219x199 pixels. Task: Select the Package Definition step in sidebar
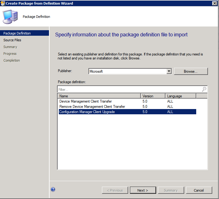pyautogui.click(x=24, y=33)
